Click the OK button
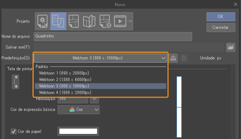Screen dimensions: 241x139 pyautogui.click(x=221, y=17)
